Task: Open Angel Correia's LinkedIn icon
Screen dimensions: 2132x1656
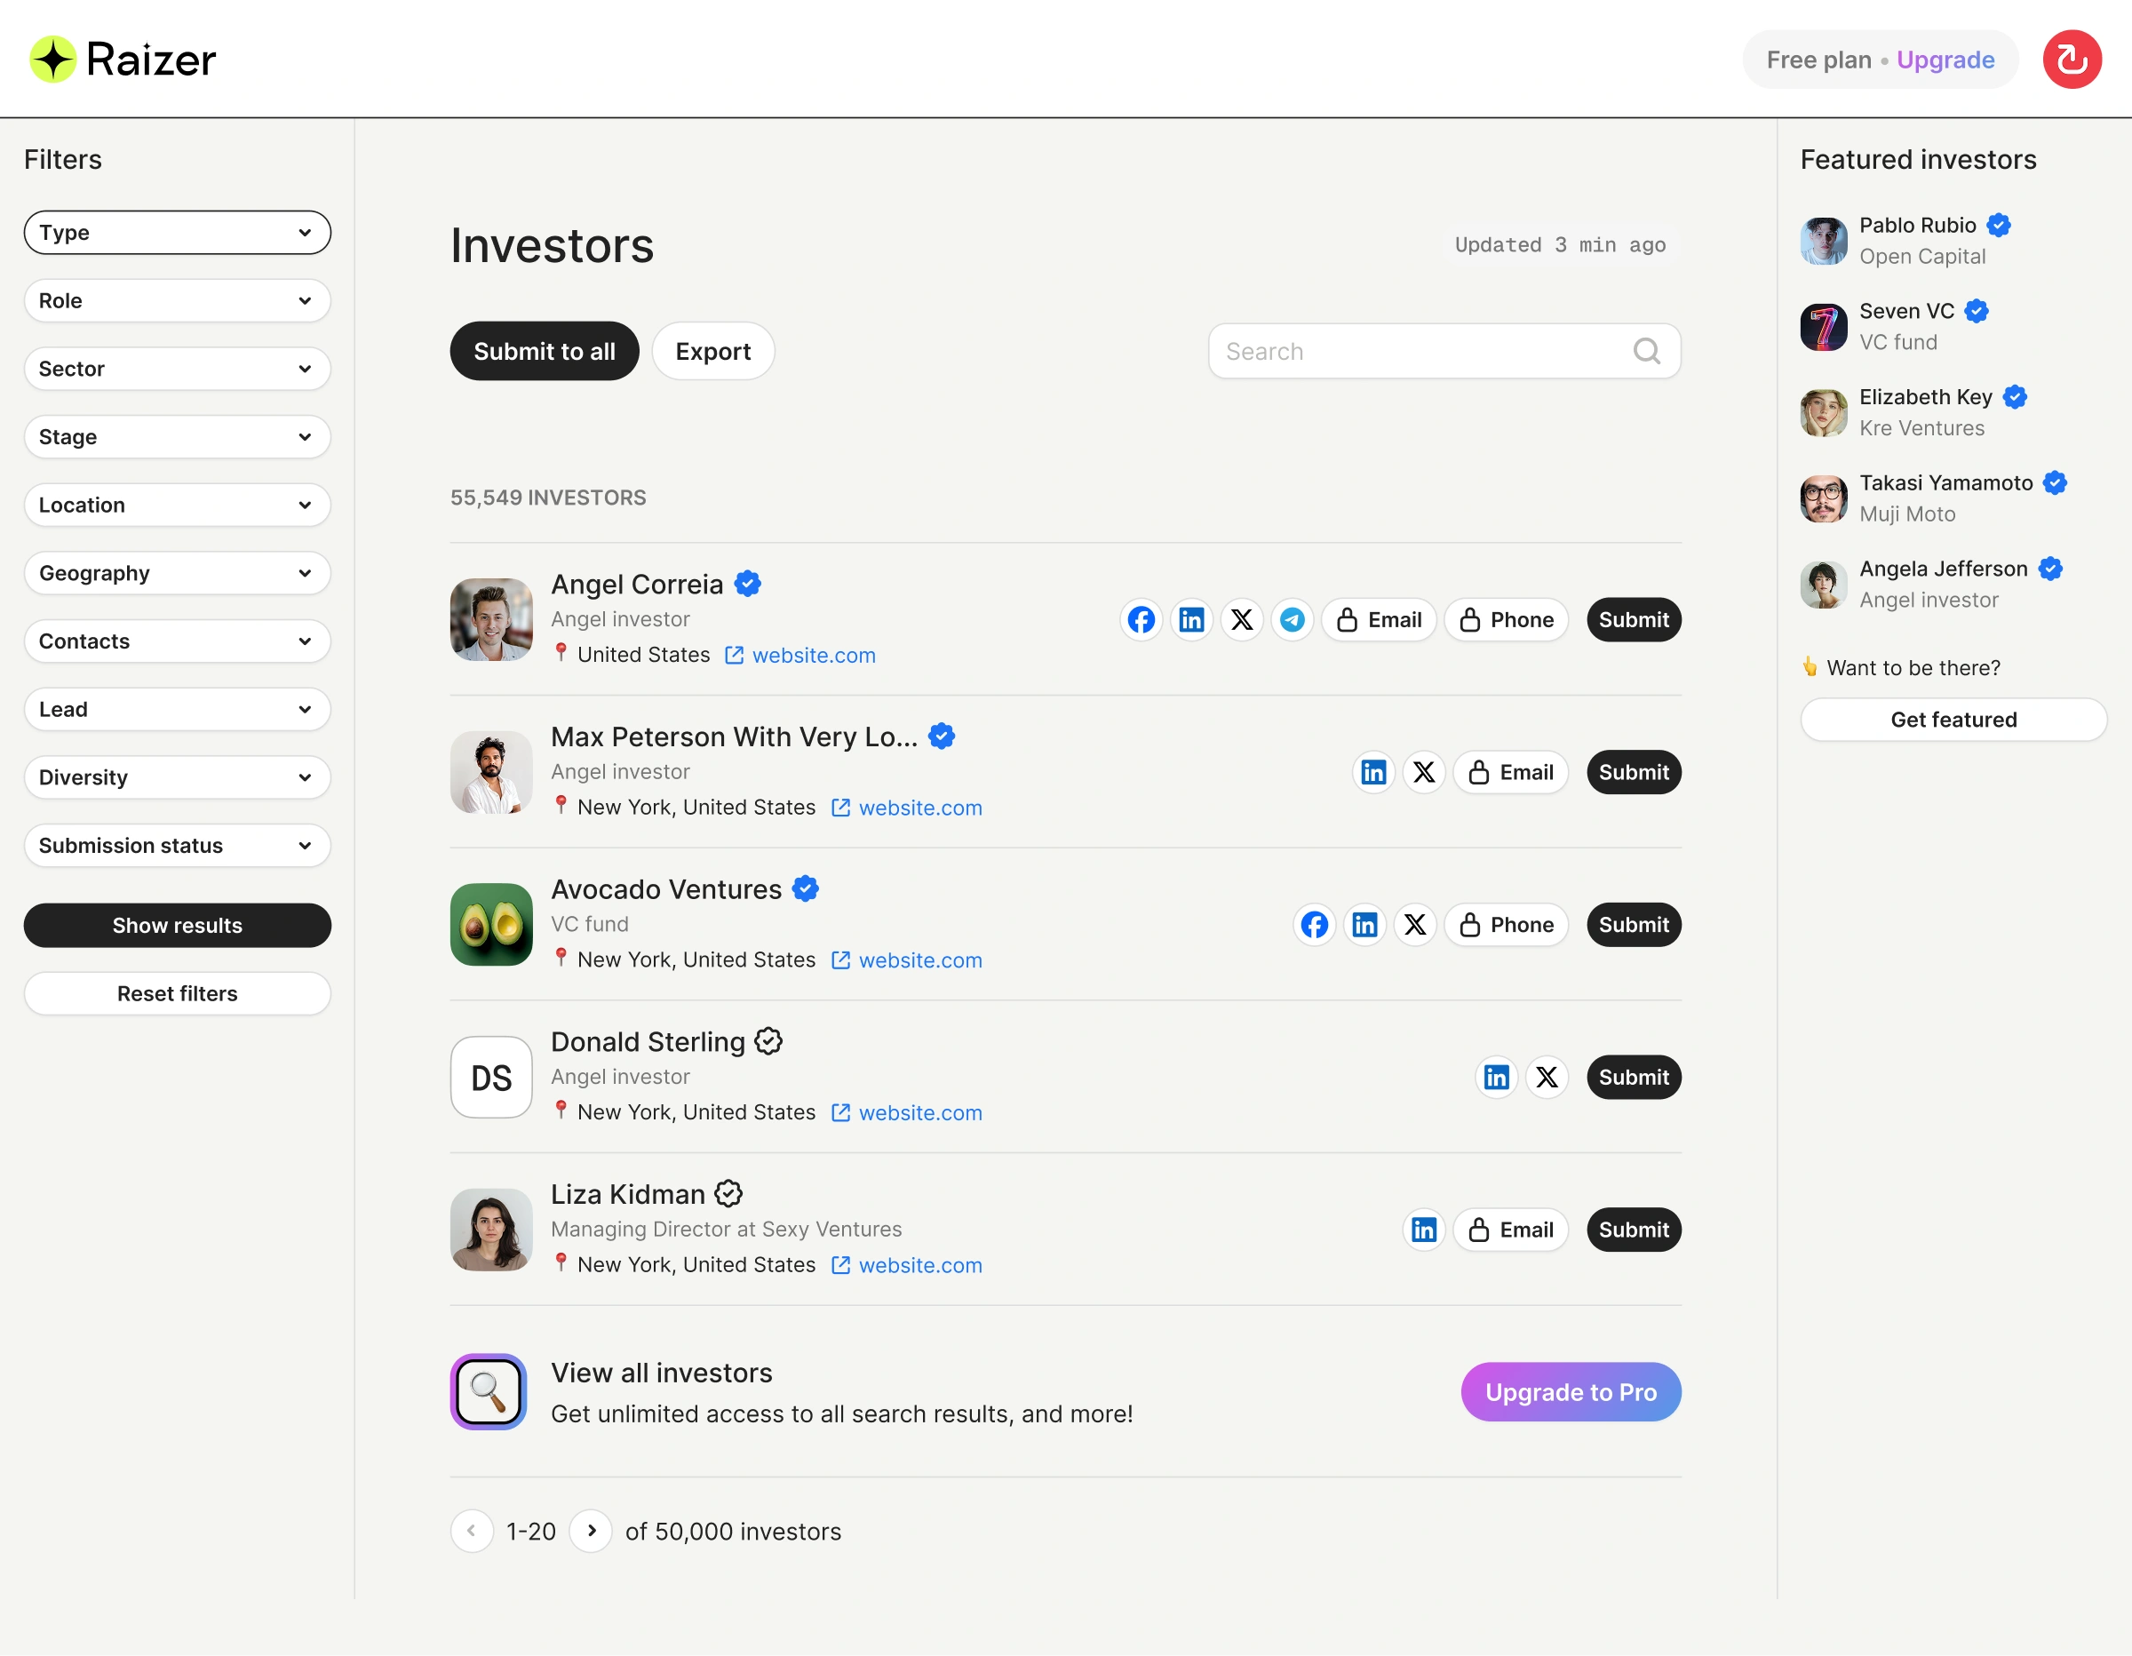Action: pyautogui.click(x=1191, y=620)
